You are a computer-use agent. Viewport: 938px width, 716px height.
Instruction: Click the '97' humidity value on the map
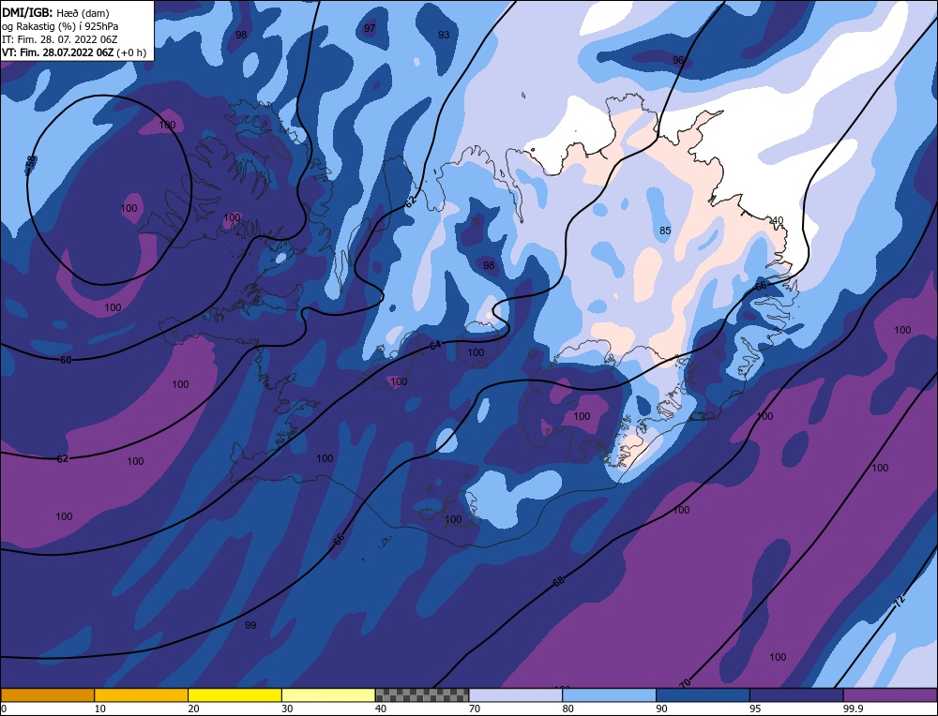(x=370, y=28)
